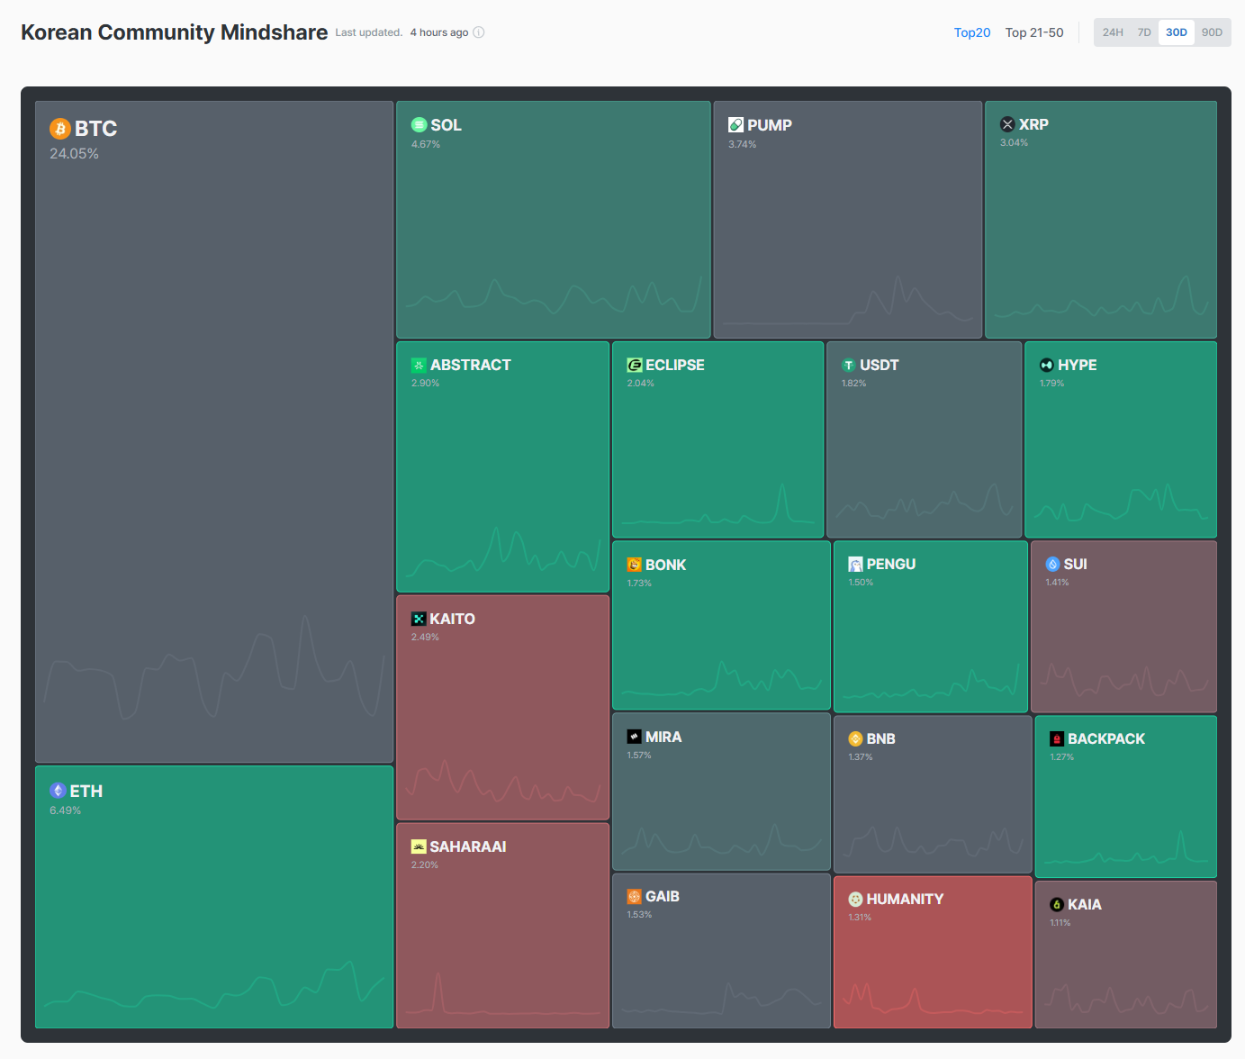The image size is (1245, 1059).
Task: Click the SOL 4.67% share value
Action: 426,144
